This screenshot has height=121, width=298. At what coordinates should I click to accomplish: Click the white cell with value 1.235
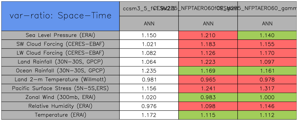point(149,71)
